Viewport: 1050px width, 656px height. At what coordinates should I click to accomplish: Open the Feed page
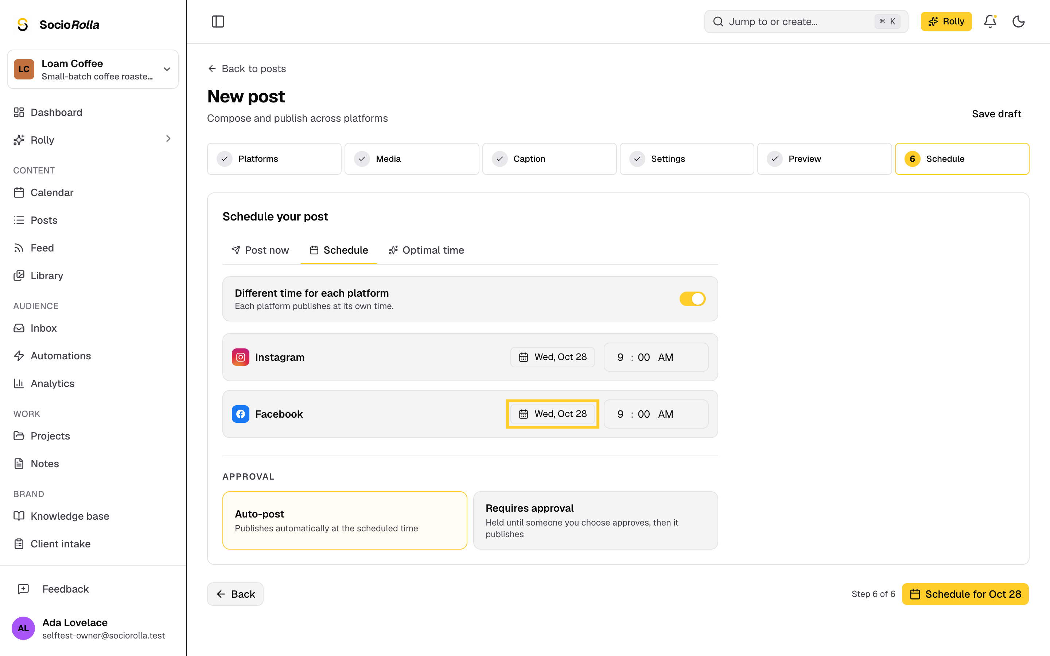point(93,248)
